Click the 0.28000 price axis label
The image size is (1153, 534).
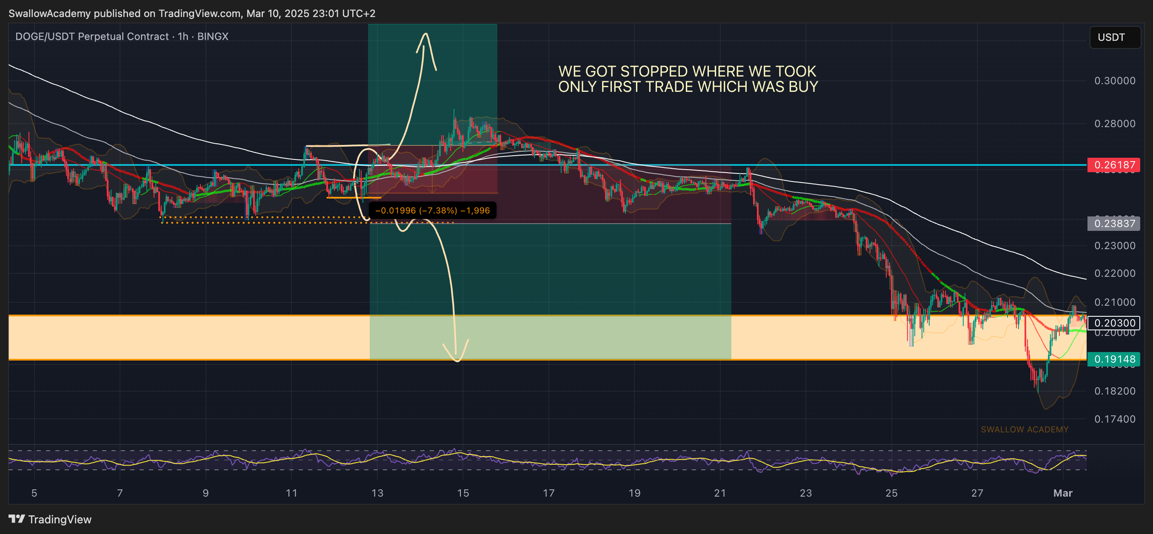(1115, 123)
